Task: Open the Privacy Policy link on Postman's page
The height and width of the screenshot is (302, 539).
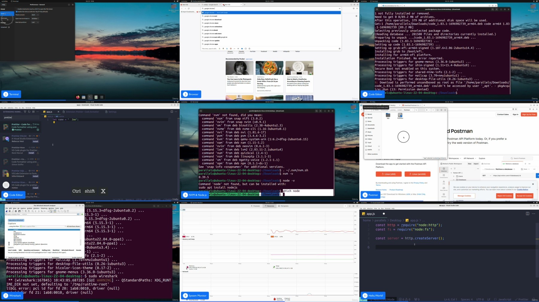Action: [419, 183]
